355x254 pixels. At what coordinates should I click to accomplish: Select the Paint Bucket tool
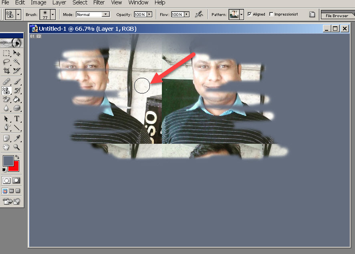pos(17,99)
